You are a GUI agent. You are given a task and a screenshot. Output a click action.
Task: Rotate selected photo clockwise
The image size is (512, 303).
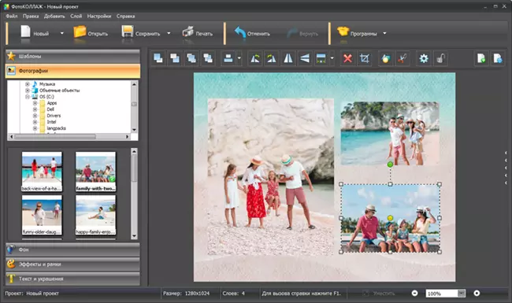(x=272, y=58)
